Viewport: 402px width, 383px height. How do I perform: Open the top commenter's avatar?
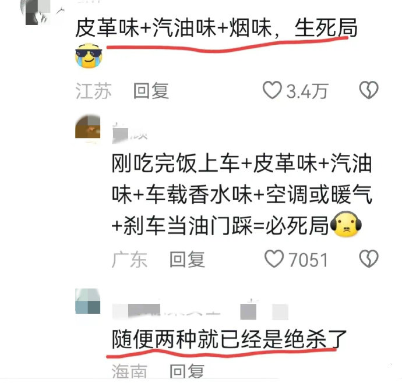click(38, 12)
